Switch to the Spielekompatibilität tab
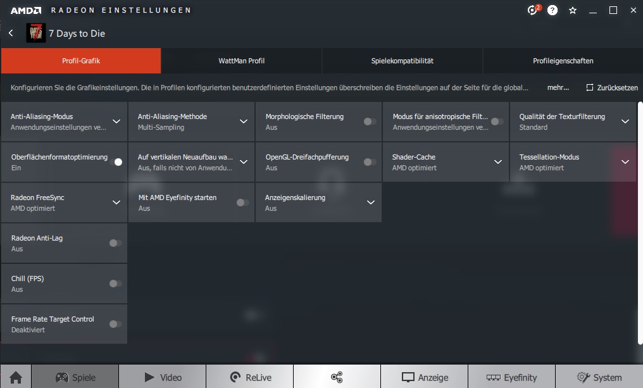Viewport: 643px width, 388px height. pos(403,61)
